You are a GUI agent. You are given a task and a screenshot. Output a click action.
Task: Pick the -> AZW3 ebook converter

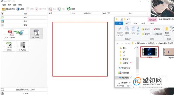click(x=23, y=46)
